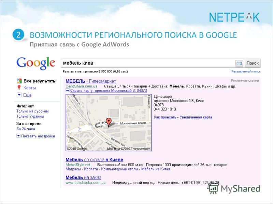
Task: Select 'Все результаты' in the sidebar
Action: [40, 81]
